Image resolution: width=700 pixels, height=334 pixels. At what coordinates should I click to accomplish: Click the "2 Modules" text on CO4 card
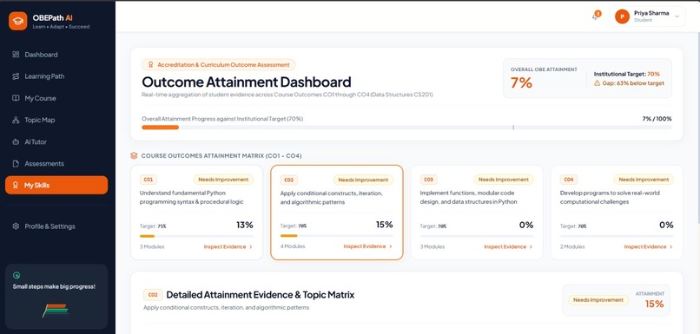click(572, 246)
